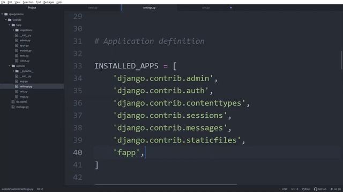This screenshot has height=192, width=343.
Task: Change CRLF line ending in status bar
Action: click(x=285, y=189)
